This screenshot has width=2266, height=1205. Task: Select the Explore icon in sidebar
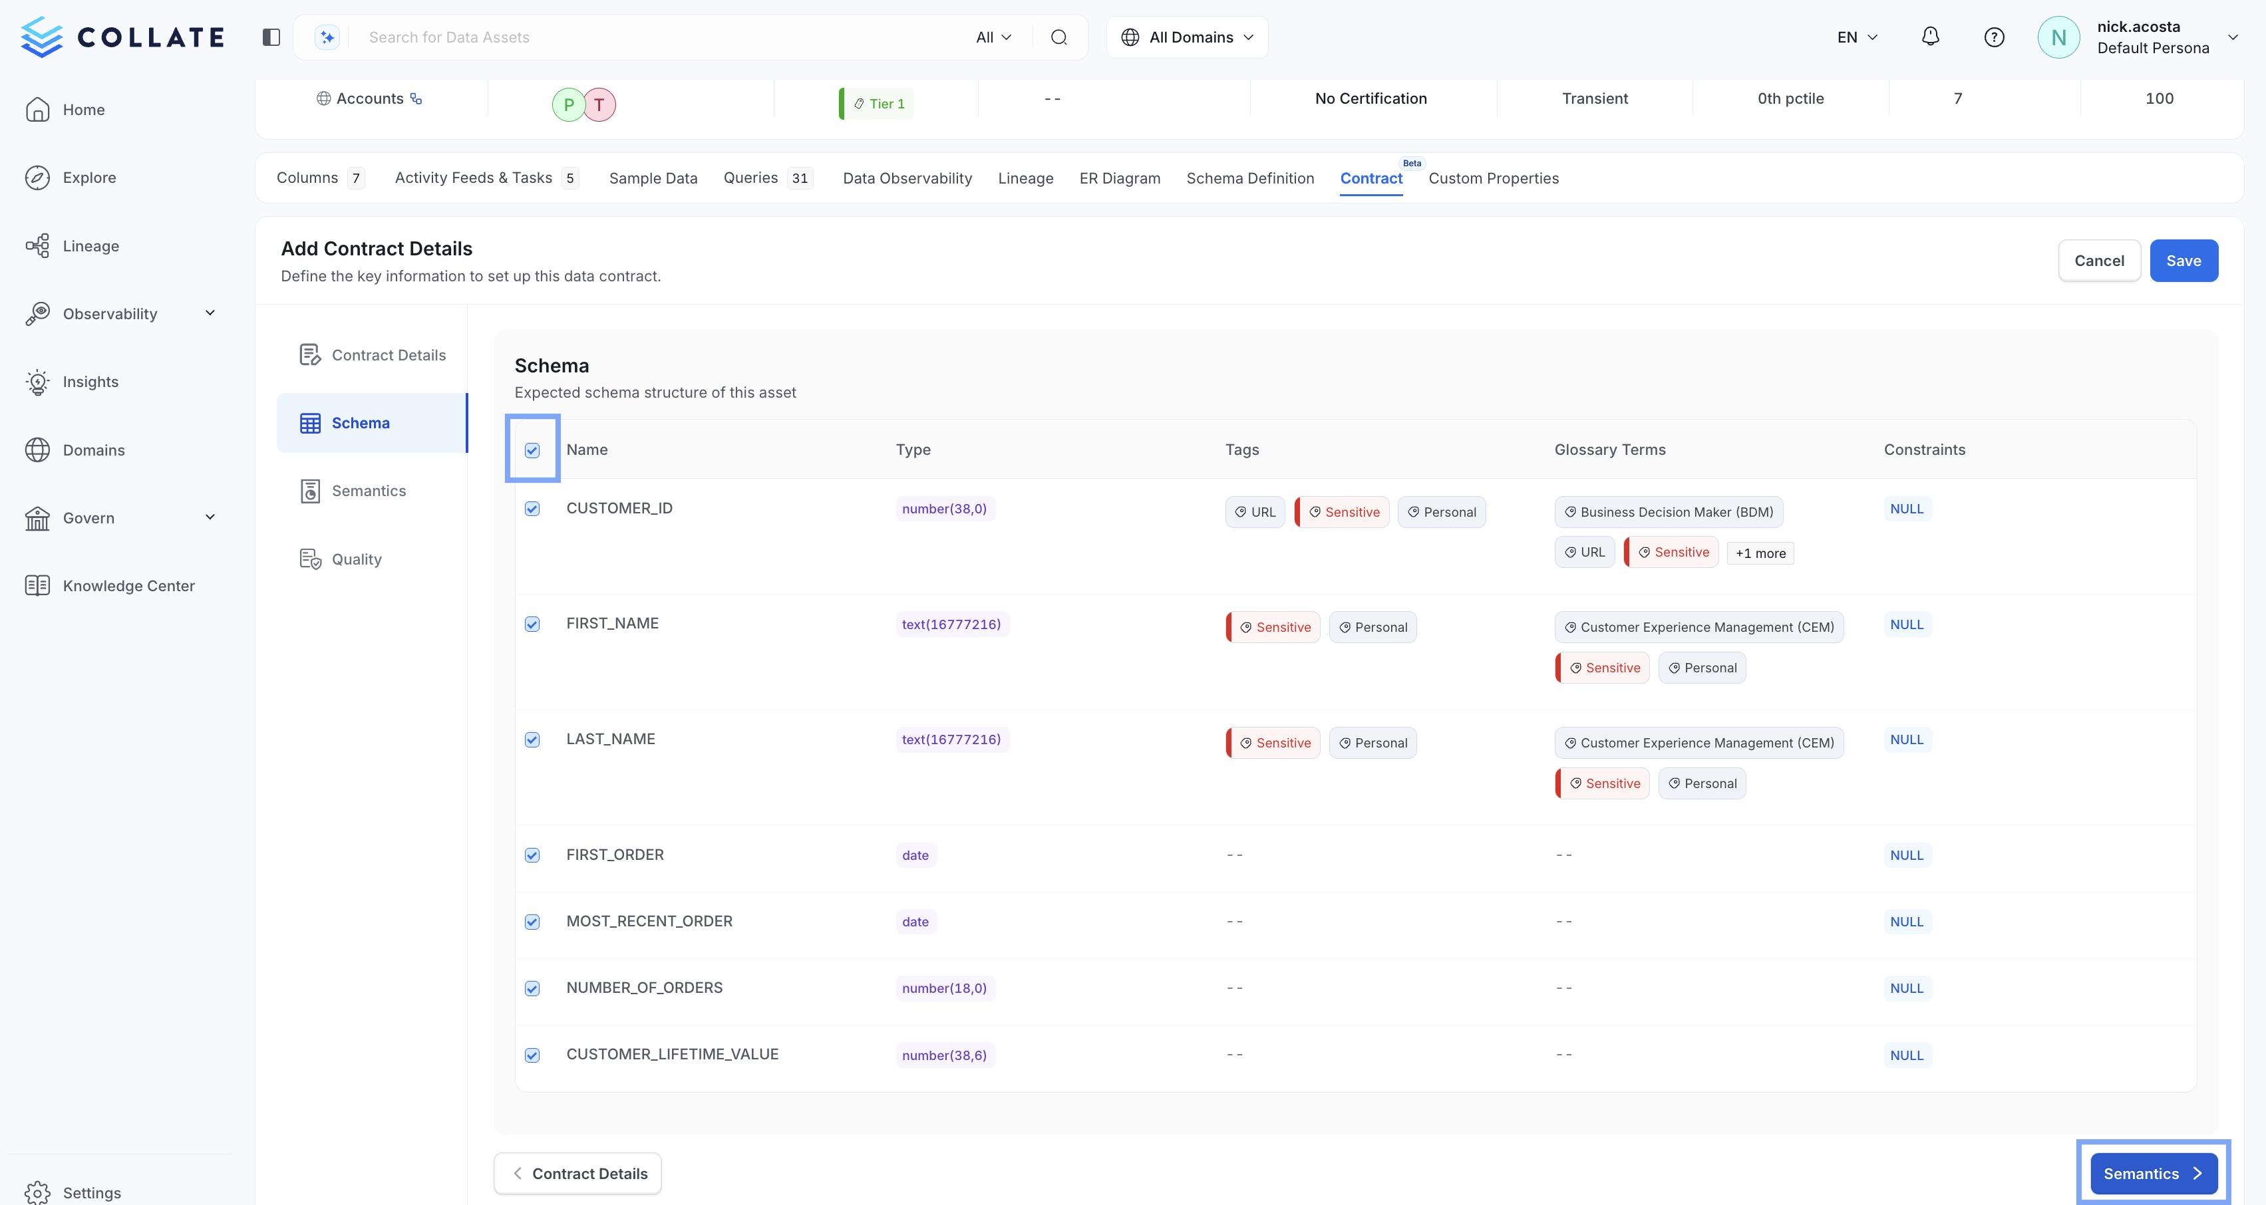38,177
